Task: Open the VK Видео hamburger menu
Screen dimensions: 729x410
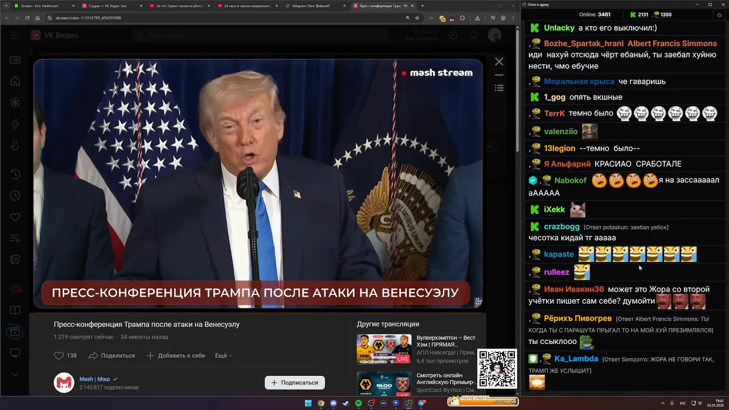Action: tap(15, 35)
